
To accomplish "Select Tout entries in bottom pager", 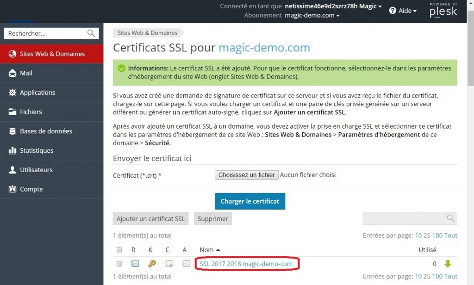I will [x=451, y=276].
